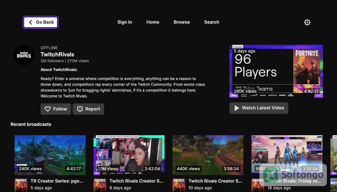Viewport: 337px width, 192px height.
Task: Follow the TwitchRivals channel
Action: coord(56,109)
